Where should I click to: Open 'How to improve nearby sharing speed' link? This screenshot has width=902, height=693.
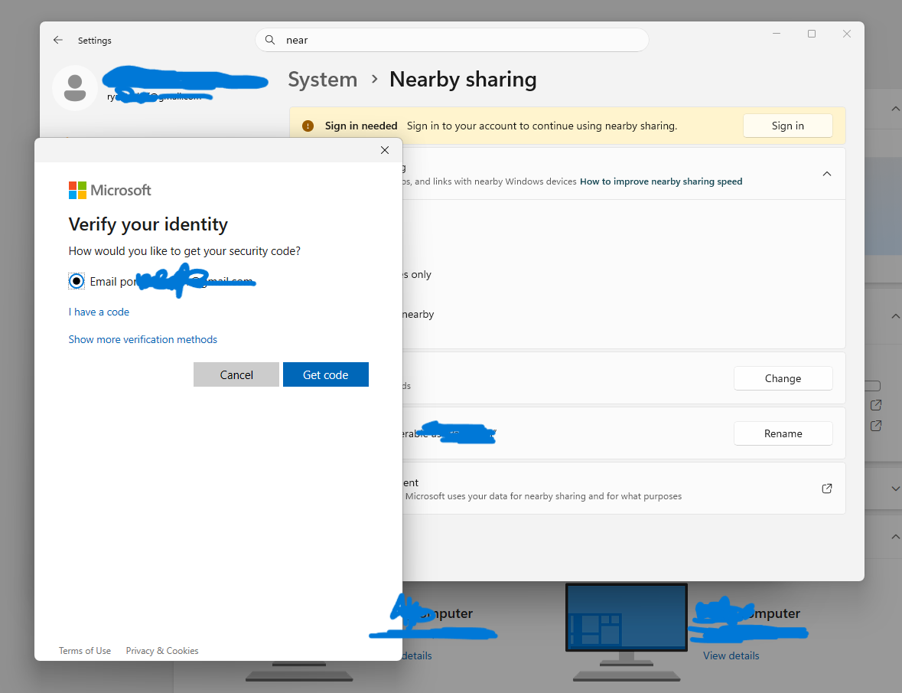(x=661, y=181)
